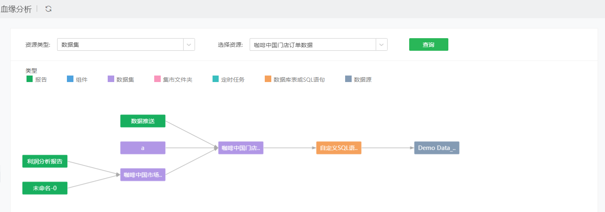Expand the 选择资源 dropdown arrow
The height and width of the screenshot is (212, 605).
[x=381, y=45]
